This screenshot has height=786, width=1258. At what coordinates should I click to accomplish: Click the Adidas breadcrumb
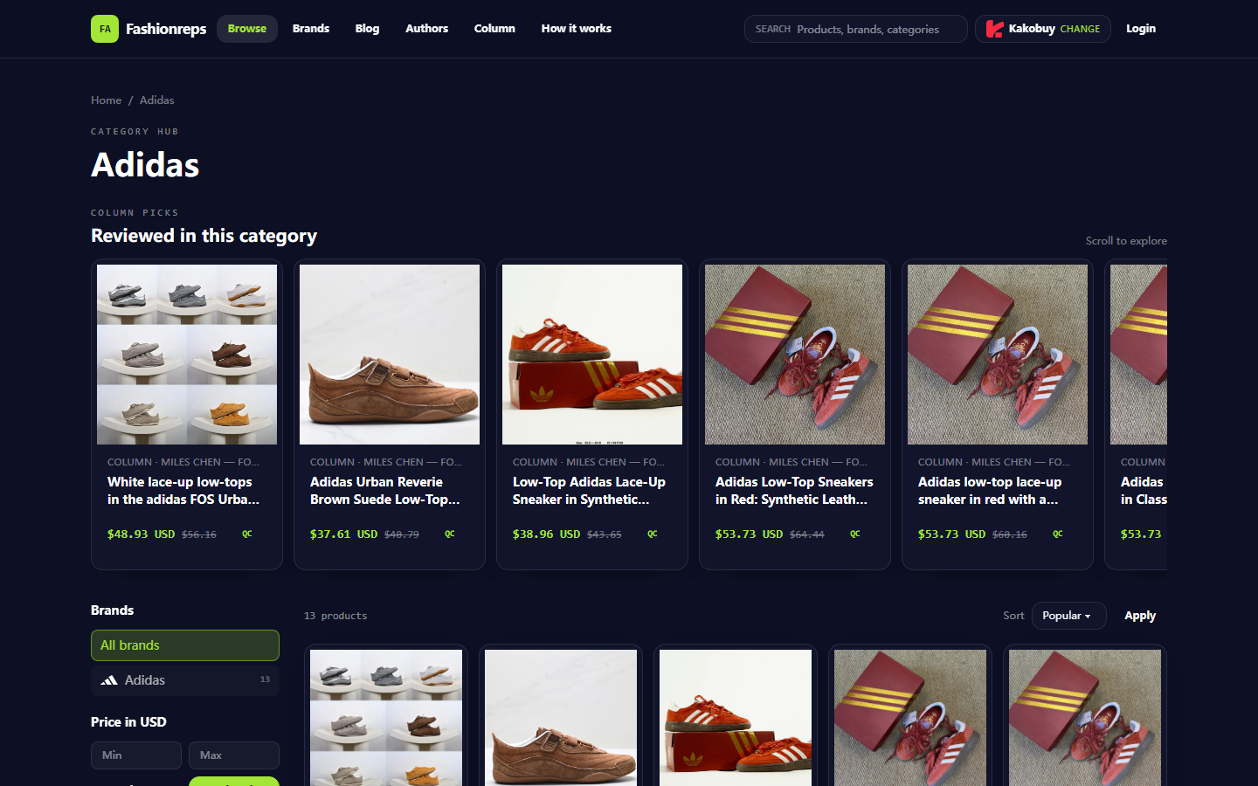point(157,100)
